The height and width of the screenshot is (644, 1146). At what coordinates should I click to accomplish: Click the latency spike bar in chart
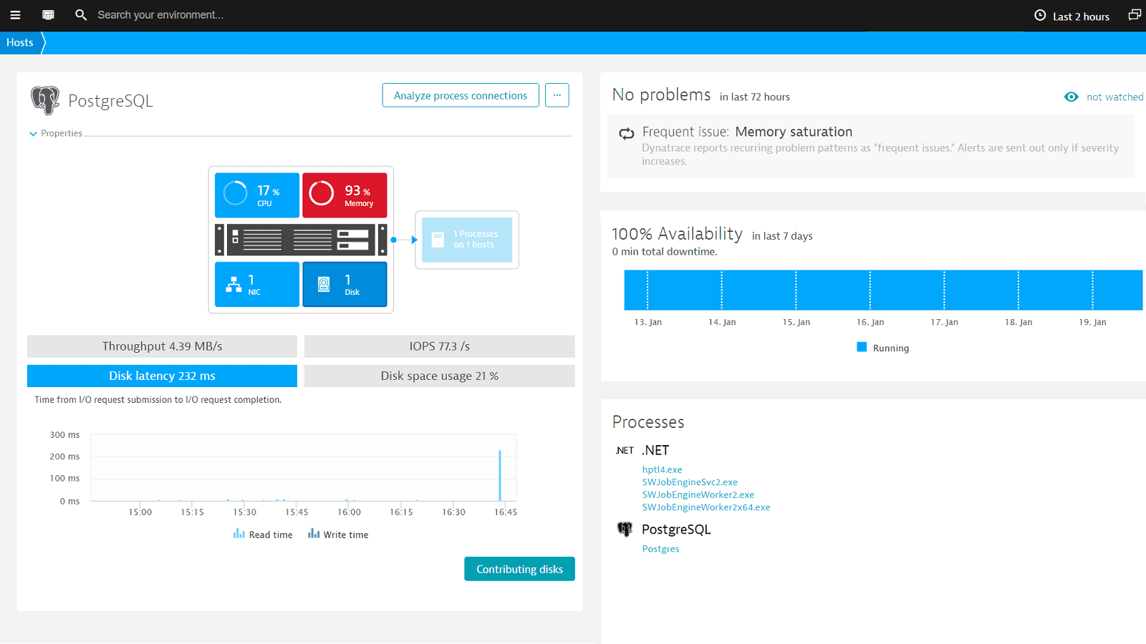(500, 475)
